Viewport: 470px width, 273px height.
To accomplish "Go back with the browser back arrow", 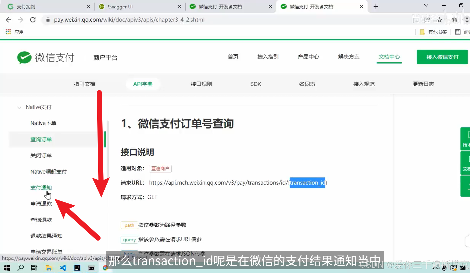I will [8, 20].
